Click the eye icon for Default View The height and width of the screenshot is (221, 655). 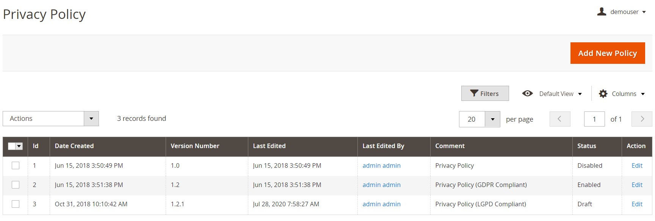[527, 94]
